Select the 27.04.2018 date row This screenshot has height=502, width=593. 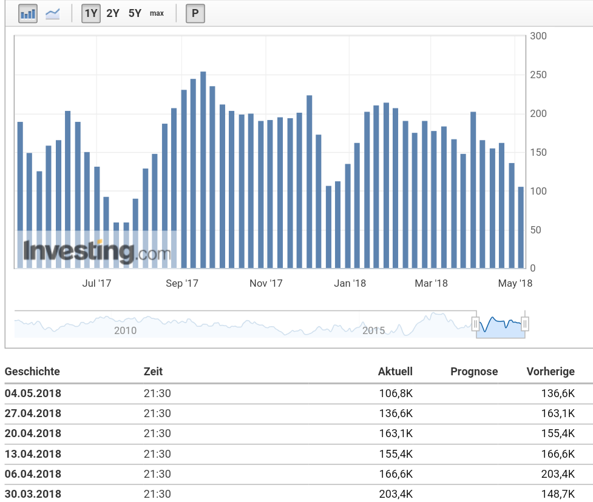tap(299, 413)
